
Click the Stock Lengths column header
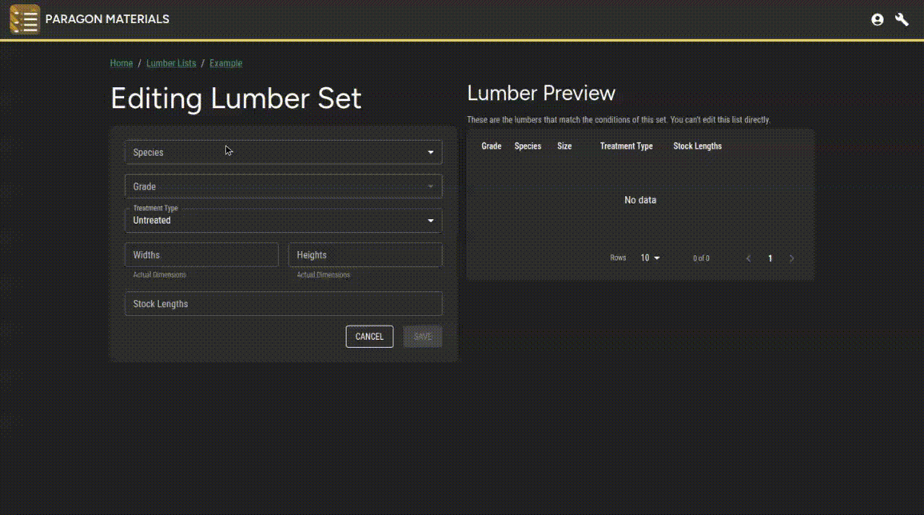(x=697, y=146)
